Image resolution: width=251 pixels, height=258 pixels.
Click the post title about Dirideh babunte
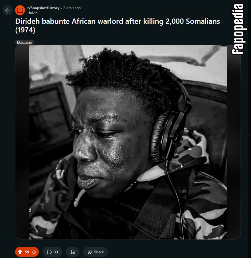pos(117,26)
